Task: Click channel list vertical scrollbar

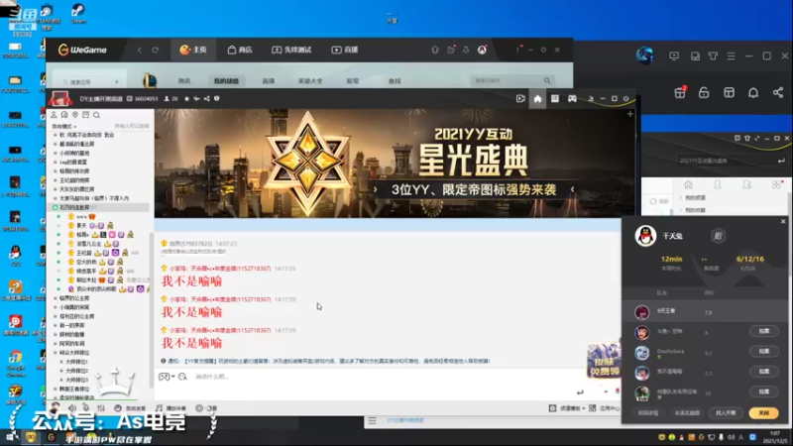Action: 152,311
